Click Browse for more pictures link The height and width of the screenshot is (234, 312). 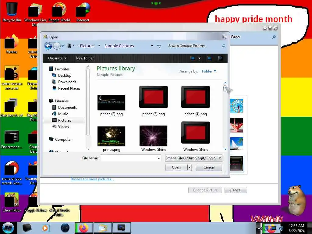click(92, 179)
